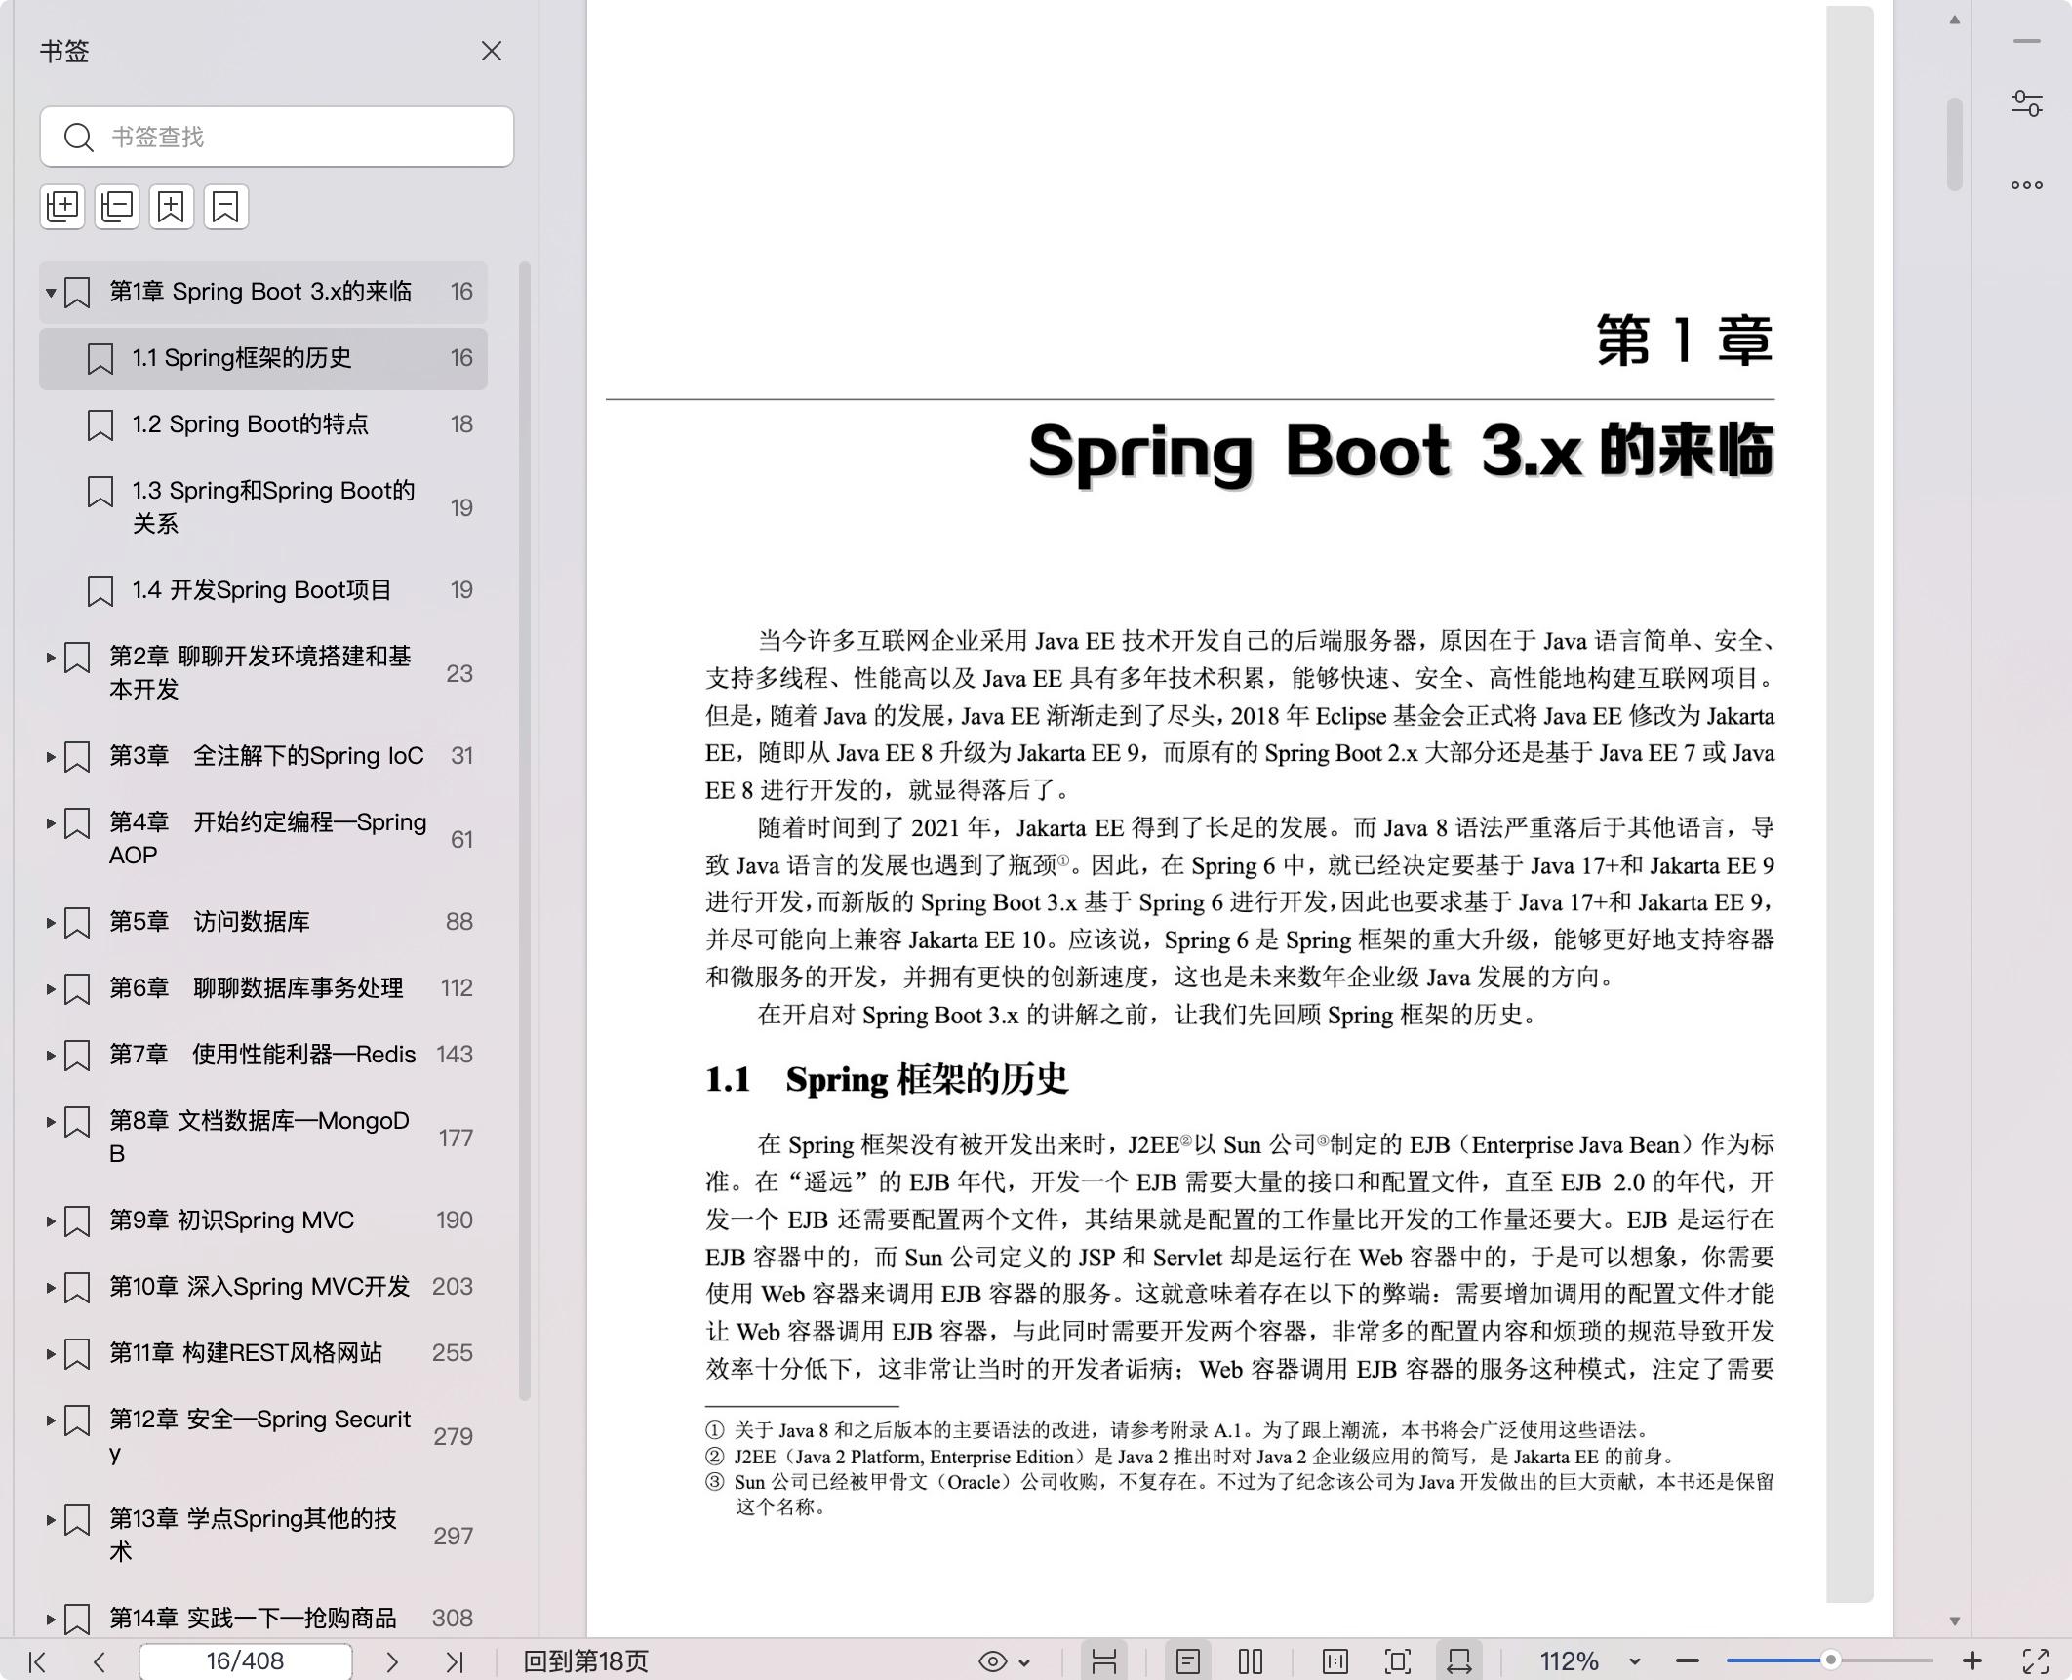Expand 第4章 开始约定编程 Spring AOP
Viewport: 2072px width, 1680px height.
(51, 823)
